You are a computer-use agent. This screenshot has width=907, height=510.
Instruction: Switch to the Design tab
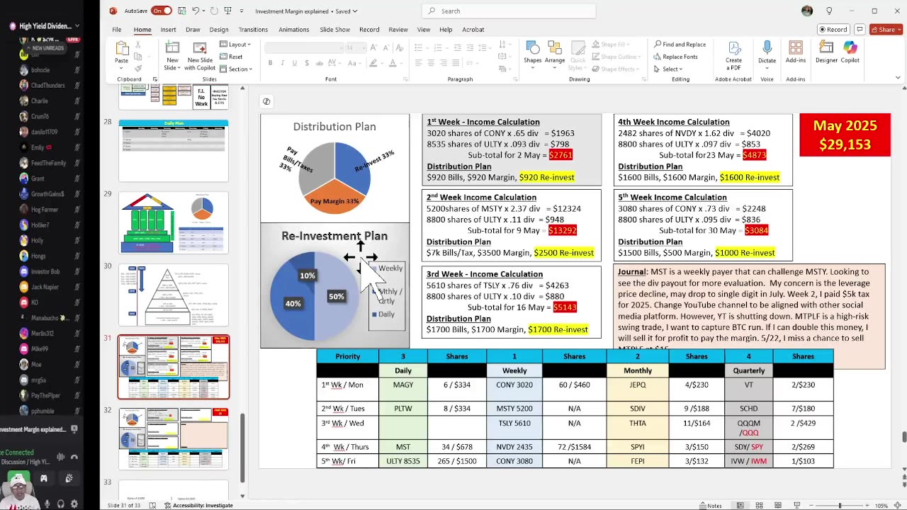219,30
